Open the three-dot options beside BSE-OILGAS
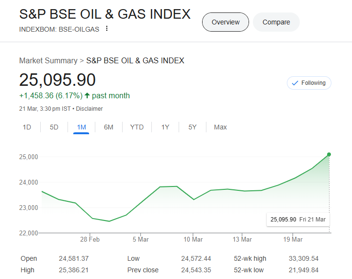Image resolution: width=352 pixels, height=279 pixels. coord(106,29)
